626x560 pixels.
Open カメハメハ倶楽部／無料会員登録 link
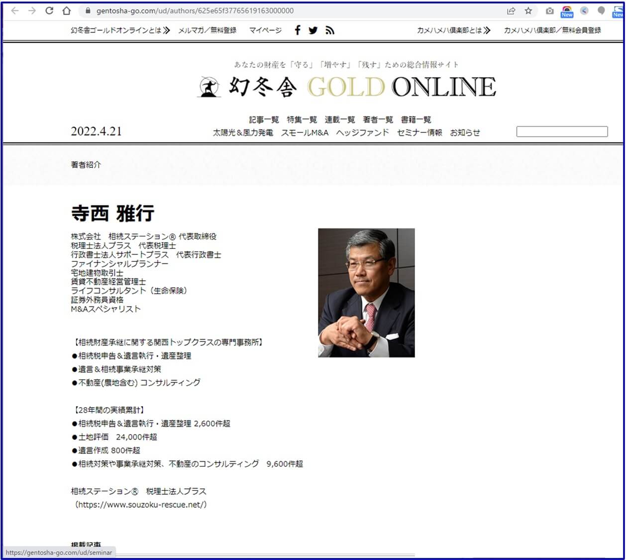(x=552, y=30)
